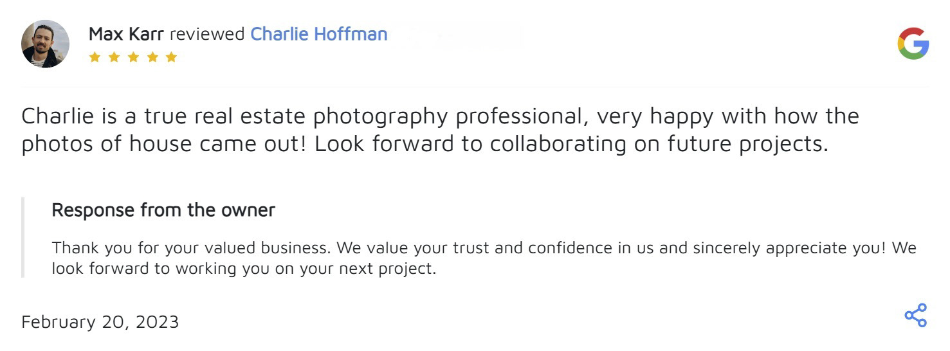Click the owner reply starting "Thank you for"

click(484, 248)
